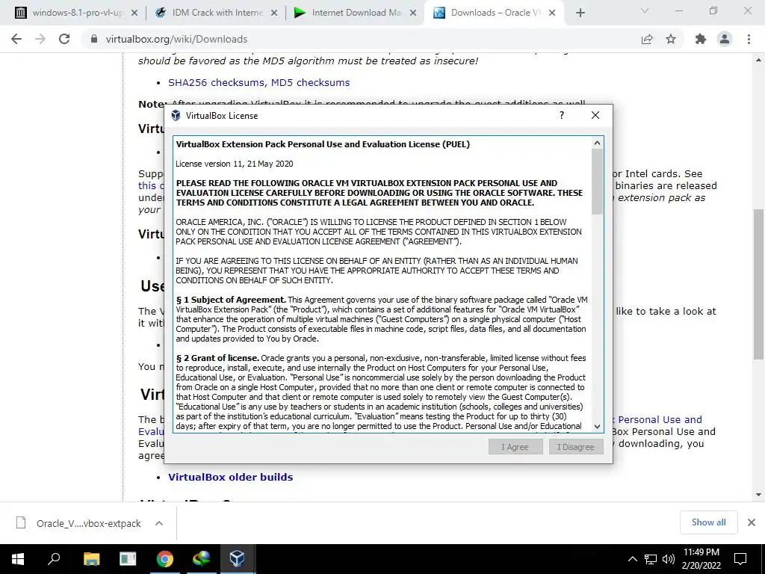765x574 pixels.
Task: Open Chrome's three-dot menu
Action: tap(749, 39)
